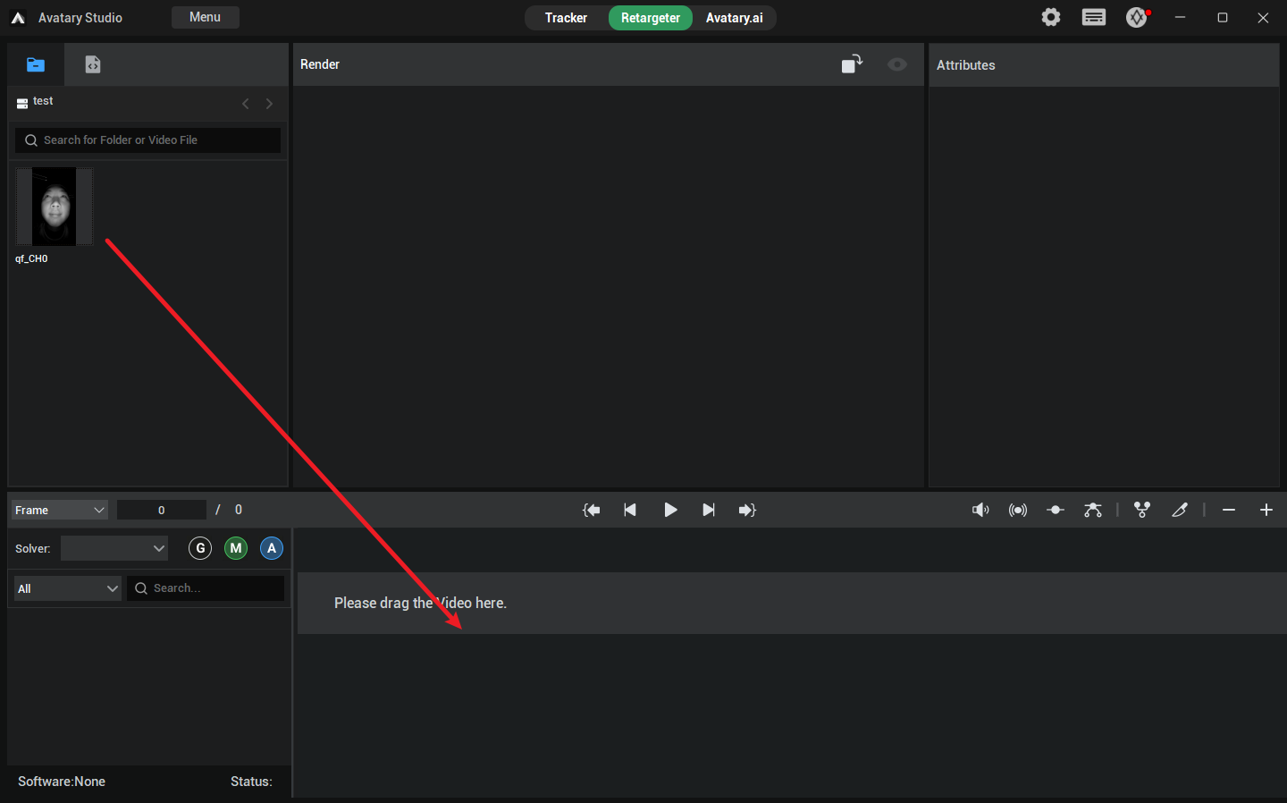Click the Software:None status text

62,782
